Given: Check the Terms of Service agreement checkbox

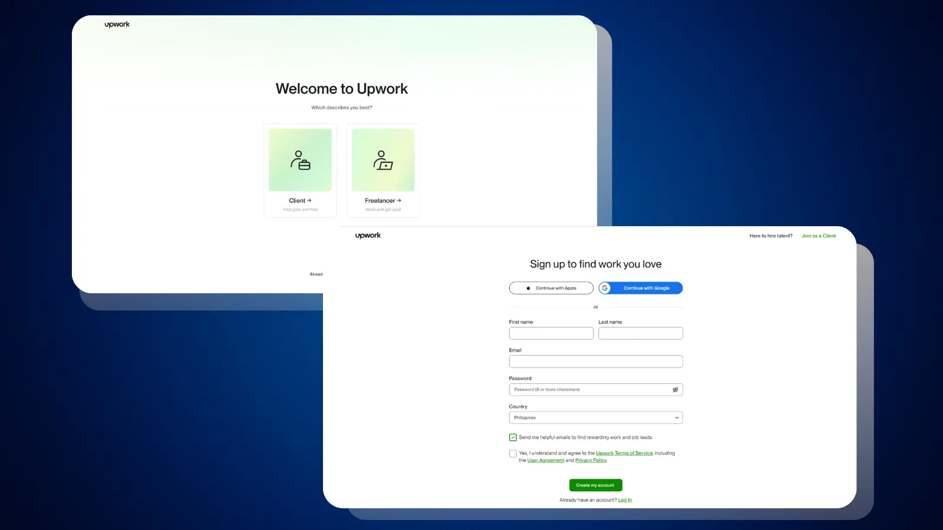Looking at the screenshot, I should pos(513,453).
